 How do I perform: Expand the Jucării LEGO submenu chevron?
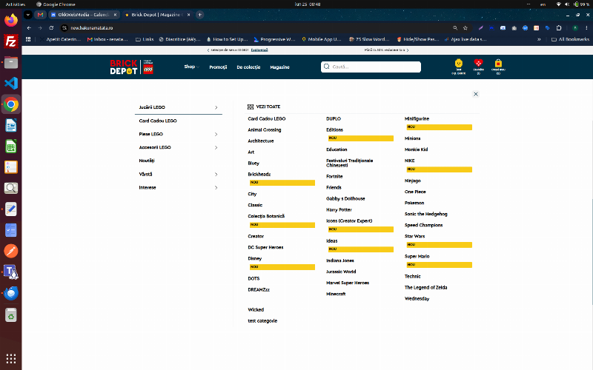point(216,107)
